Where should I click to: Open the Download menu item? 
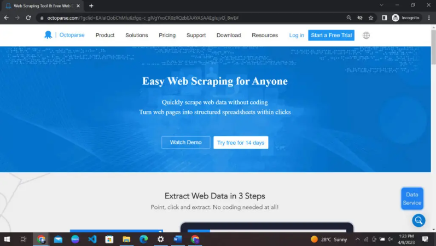coord(228,35)
